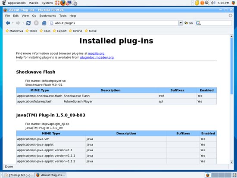This screenshot has width=237, height=178.
Task: Open the Kiosk bookmark
Action: coord(90,31)
